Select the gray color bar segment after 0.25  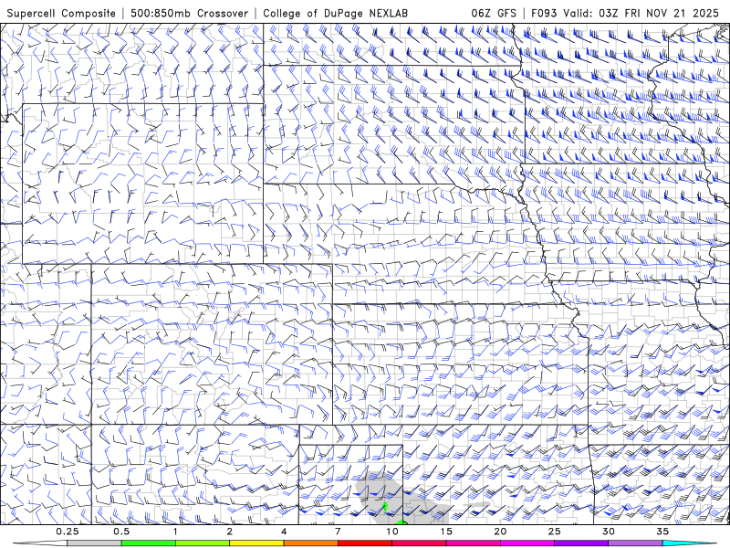click(x=94, y=543)
